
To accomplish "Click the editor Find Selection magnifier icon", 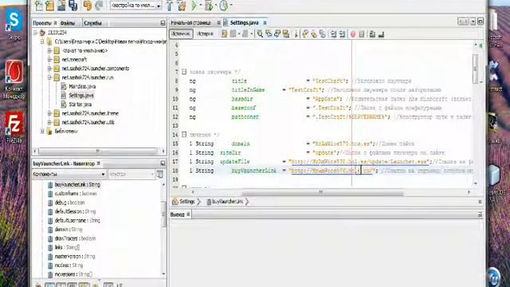I will [x=260, y=33].
